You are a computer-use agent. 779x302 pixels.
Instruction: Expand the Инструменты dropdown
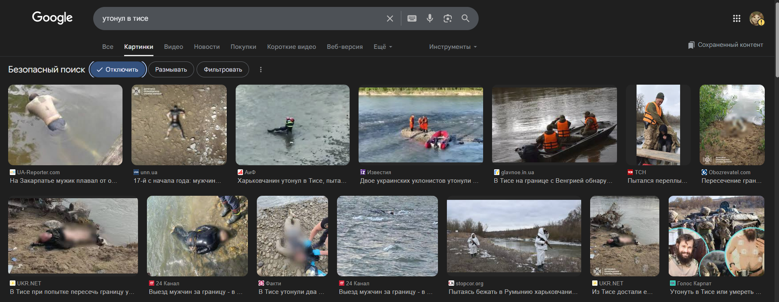[x=453, y=47]
